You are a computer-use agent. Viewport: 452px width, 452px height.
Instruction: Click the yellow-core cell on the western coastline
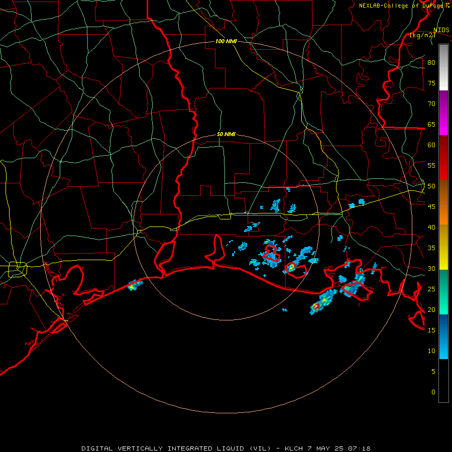tap(132, 287)
